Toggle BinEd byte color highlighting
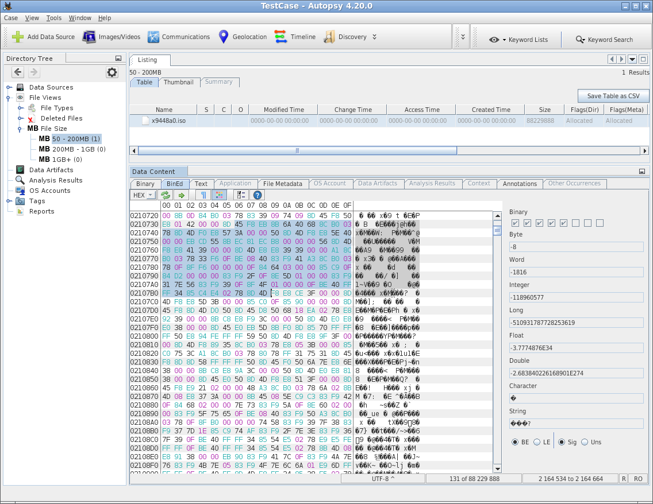This screenshot has width=653, height=504. (x=218, y=195)
